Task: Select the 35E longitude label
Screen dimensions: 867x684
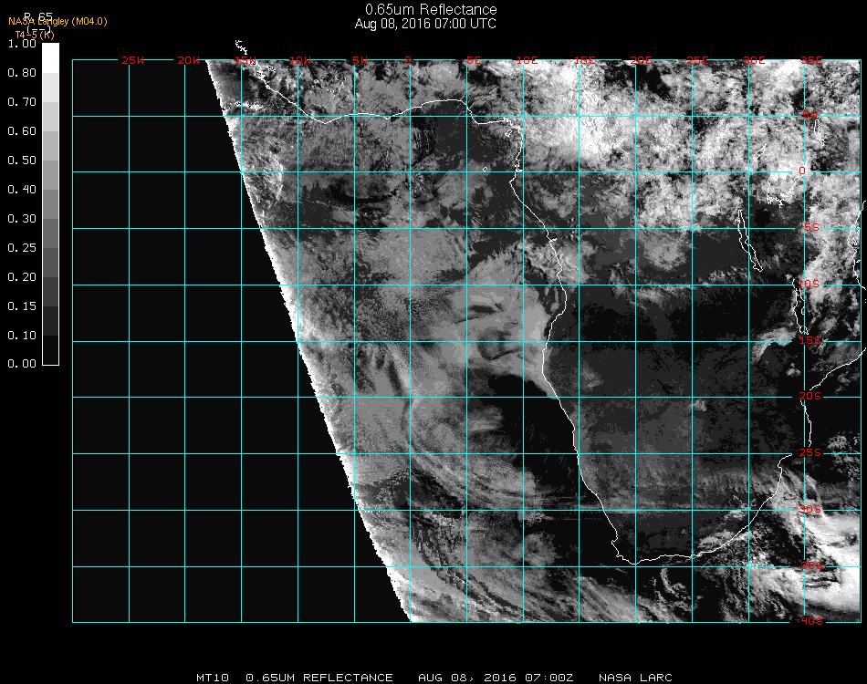Action: 811,60
